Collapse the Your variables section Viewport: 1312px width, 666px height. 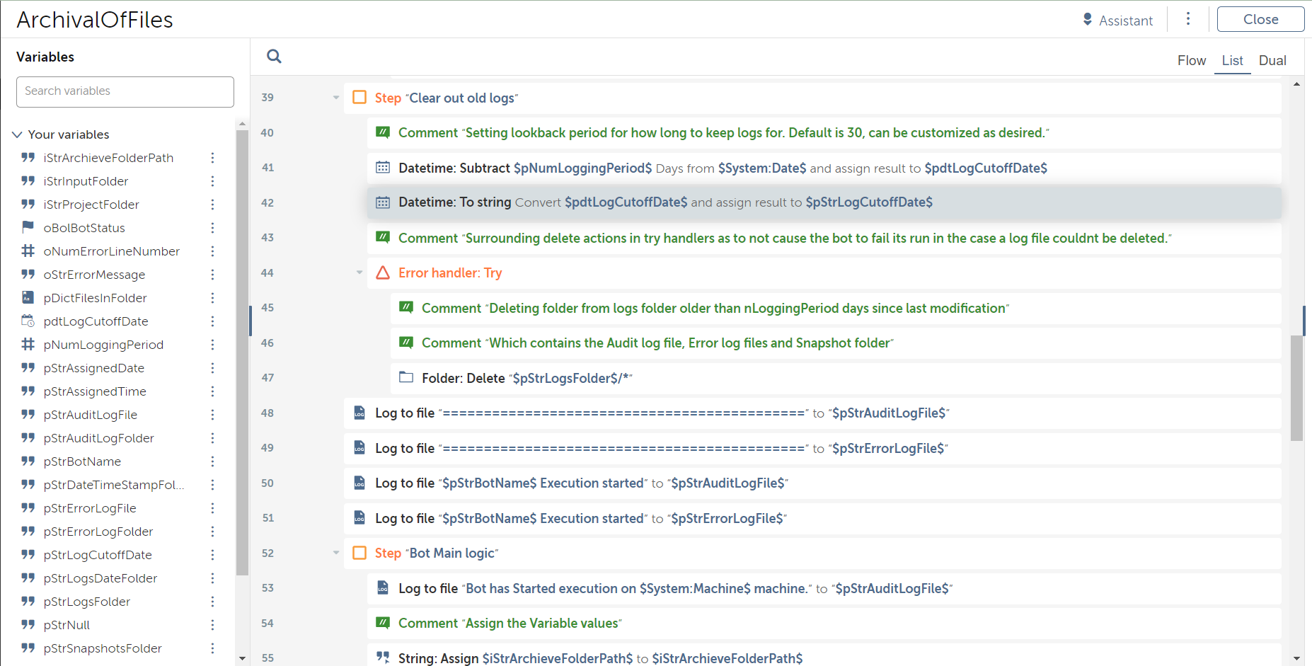tap(17, 134)
